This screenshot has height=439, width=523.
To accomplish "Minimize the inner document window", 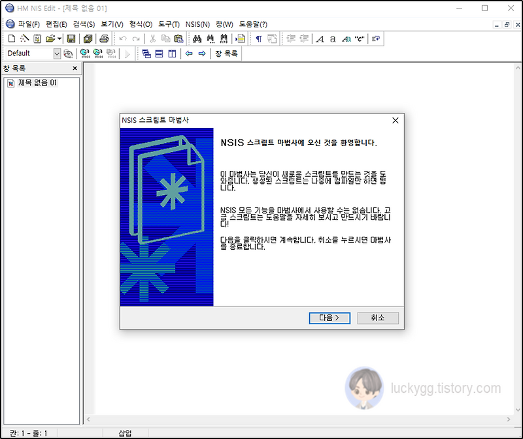I will (497, 25).
